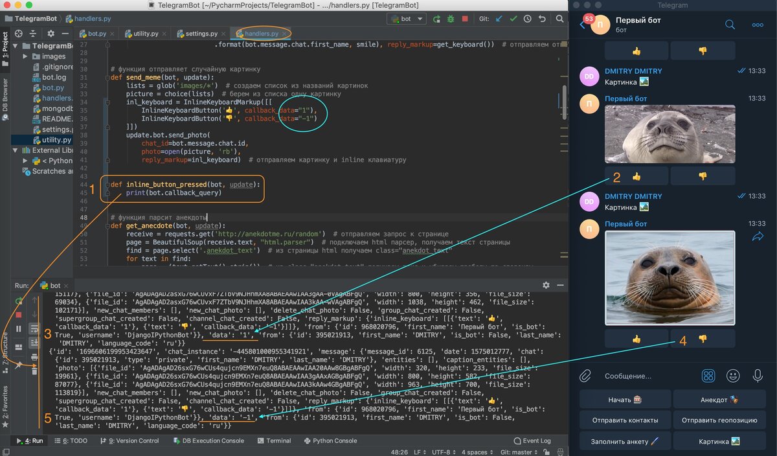Click Отправить геопозицию keyboard button
Viewport: 777px width, 456px height.
(719, 420)
